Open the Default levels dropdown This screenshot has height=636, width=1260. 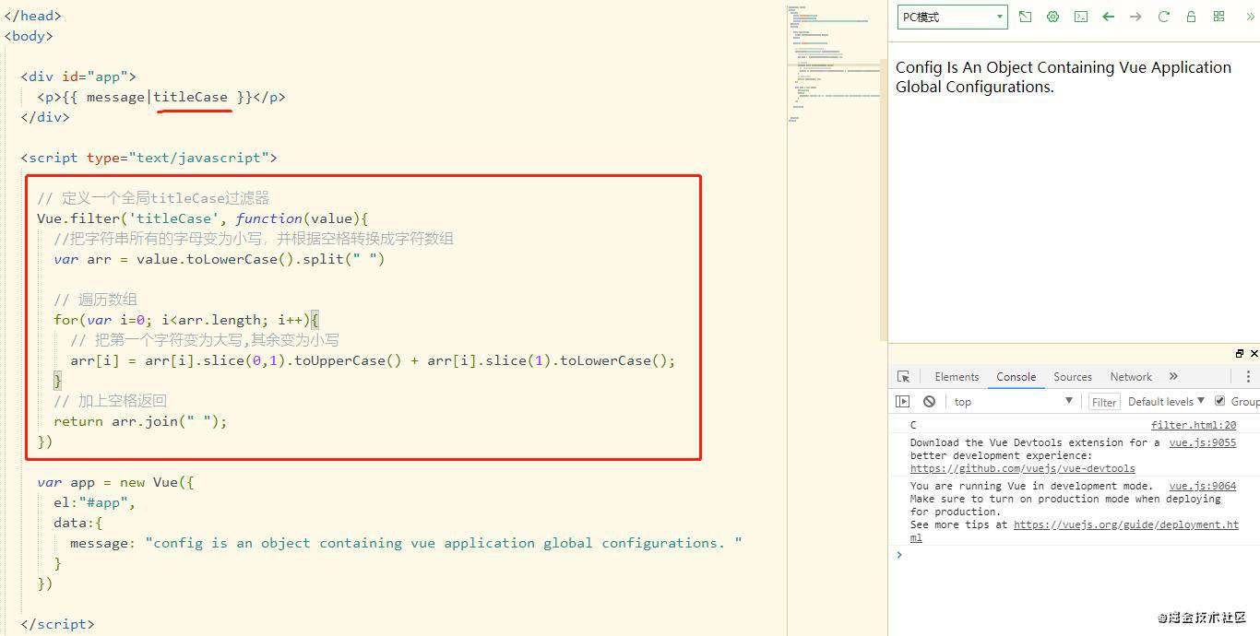point(1166,401)
